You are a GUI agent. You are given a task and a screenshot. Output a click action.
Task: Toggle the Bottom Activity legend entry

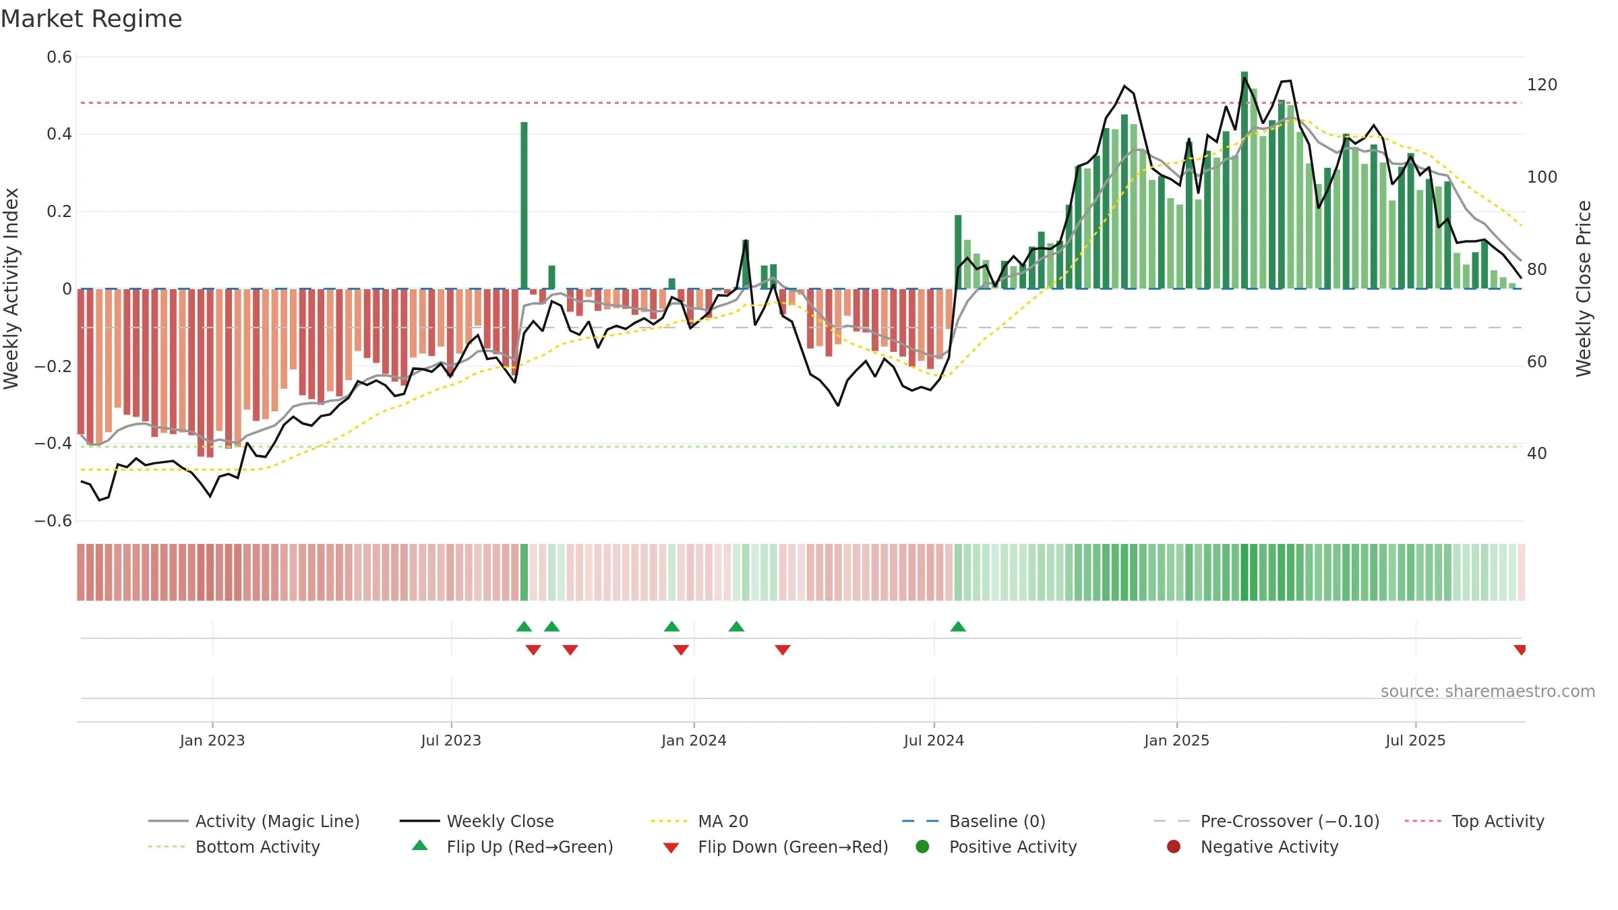[234, 847]
